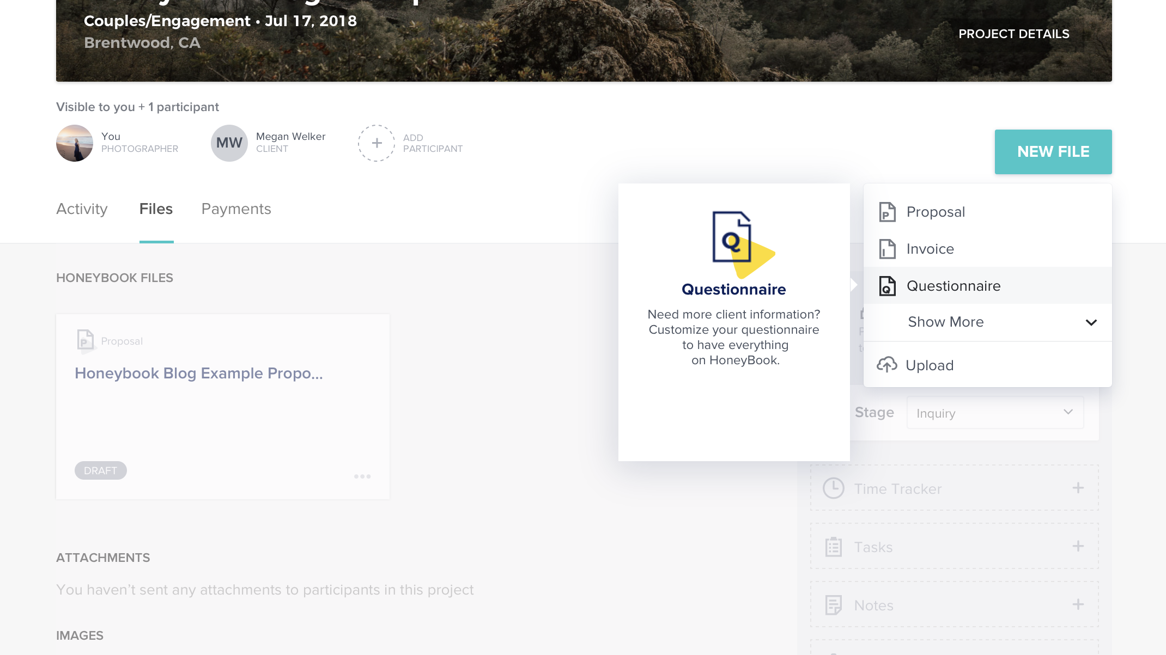Click the Questionnaire file icon in the menu
The image size is (1166, 655).
[x=887, y=286]
